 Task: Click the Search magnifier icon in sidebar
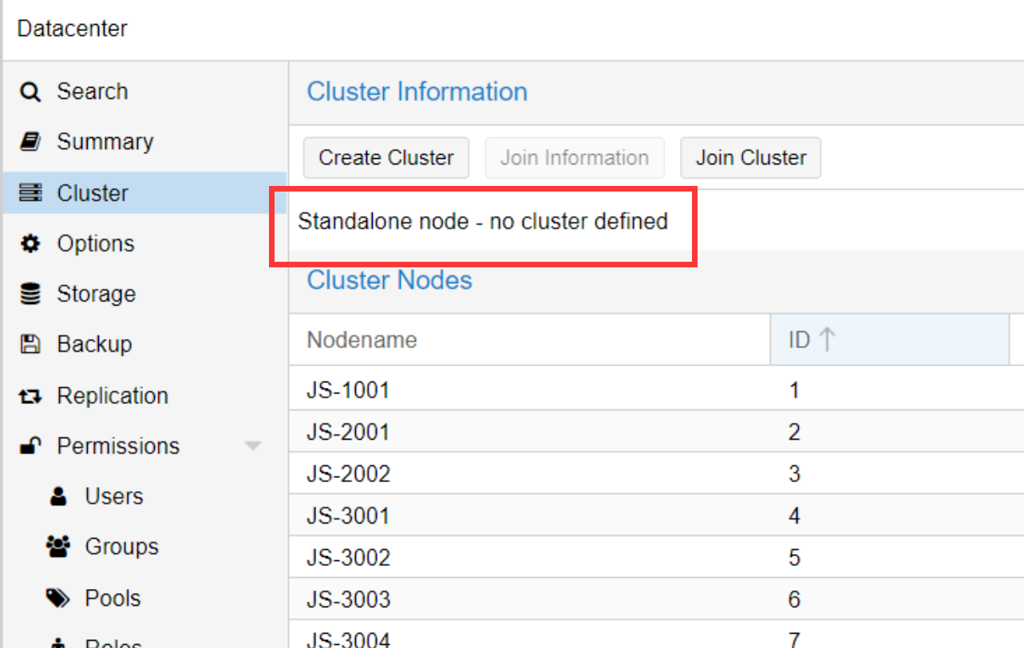[30, 93]
